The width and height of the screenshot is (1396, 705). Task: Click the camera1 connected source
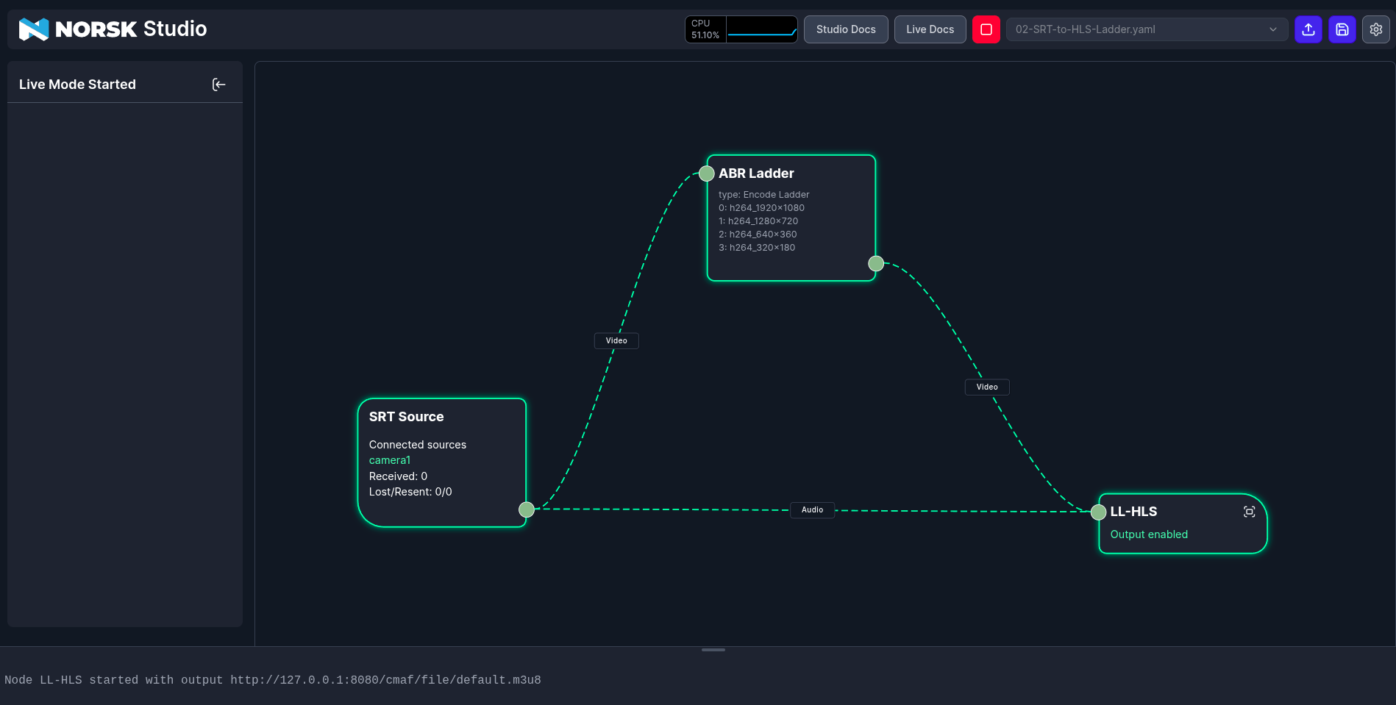[x=390, y=460]
